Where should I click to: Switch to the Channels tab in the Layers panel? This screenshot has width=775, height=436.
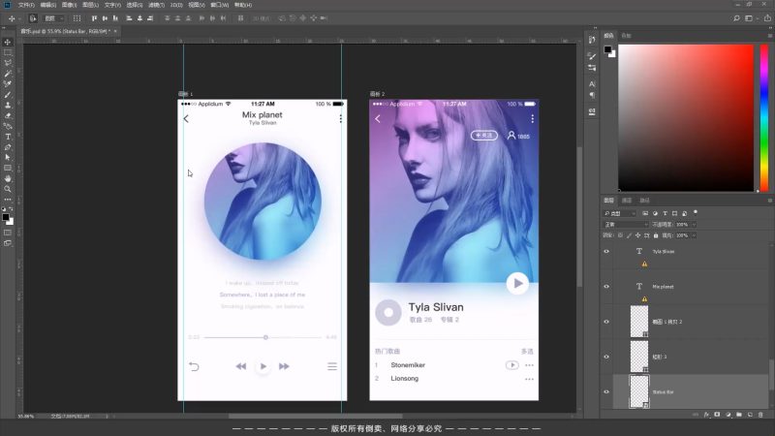tap(627, 201)
